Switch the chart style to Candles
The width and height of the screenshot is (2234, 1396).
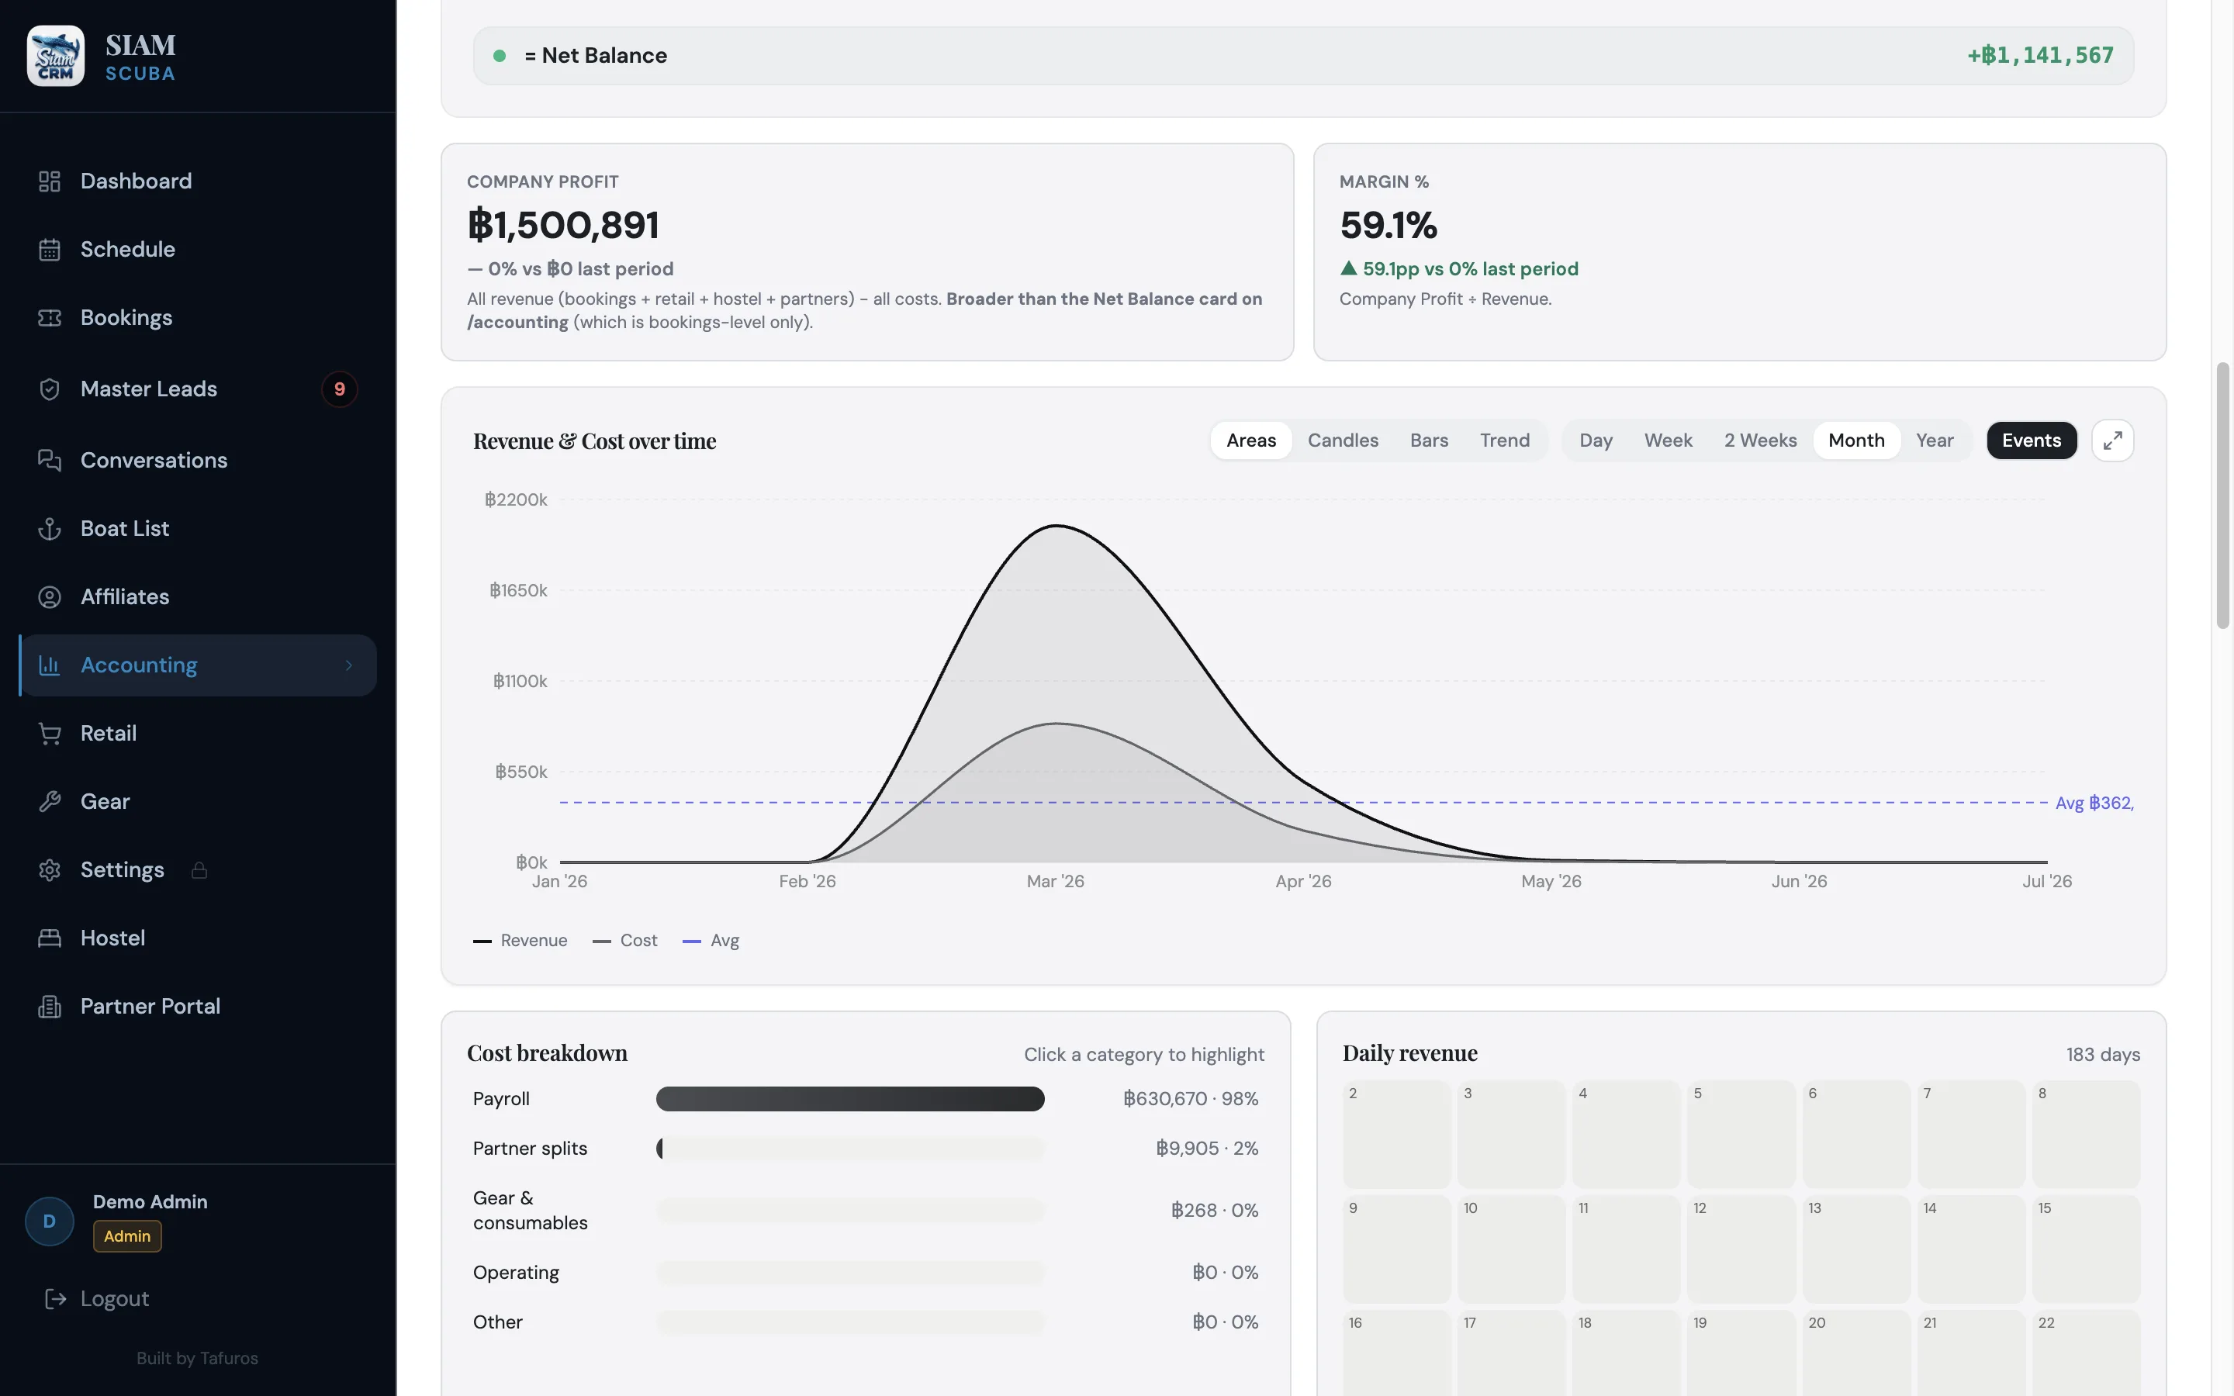click(1342, 441)
